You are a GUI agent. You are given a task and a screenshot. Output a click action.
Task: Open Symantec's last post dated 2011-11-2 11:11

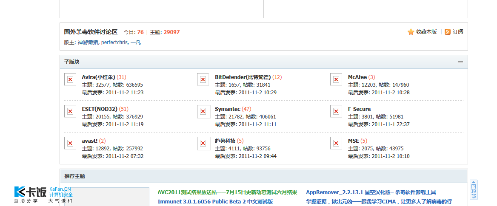tap(258, 124)
